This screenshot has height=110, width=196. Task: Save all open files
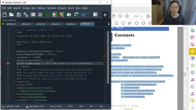click(26, 15)
